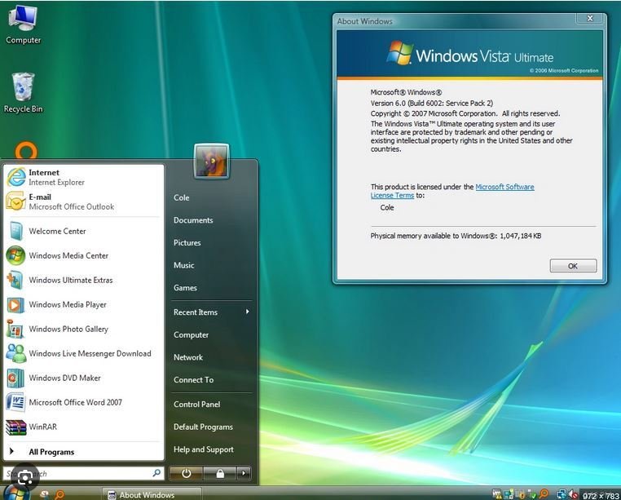
Task: Open Welcome Center from Start menu
Action: click(x=84, y=231)
